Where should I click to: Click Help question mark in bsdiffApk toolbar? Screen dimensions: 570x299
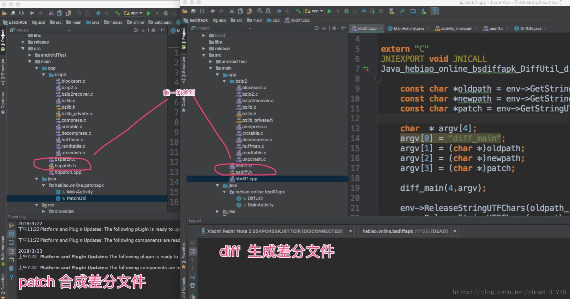[435, 11]
